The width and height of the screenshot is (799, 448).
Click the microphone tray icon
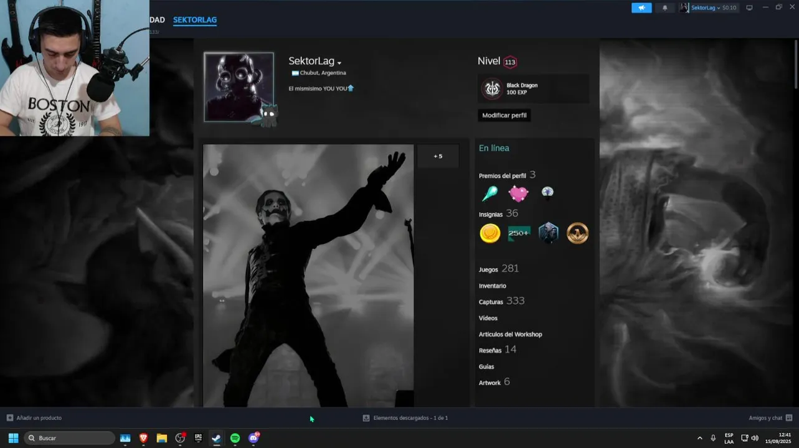[713, 438]
